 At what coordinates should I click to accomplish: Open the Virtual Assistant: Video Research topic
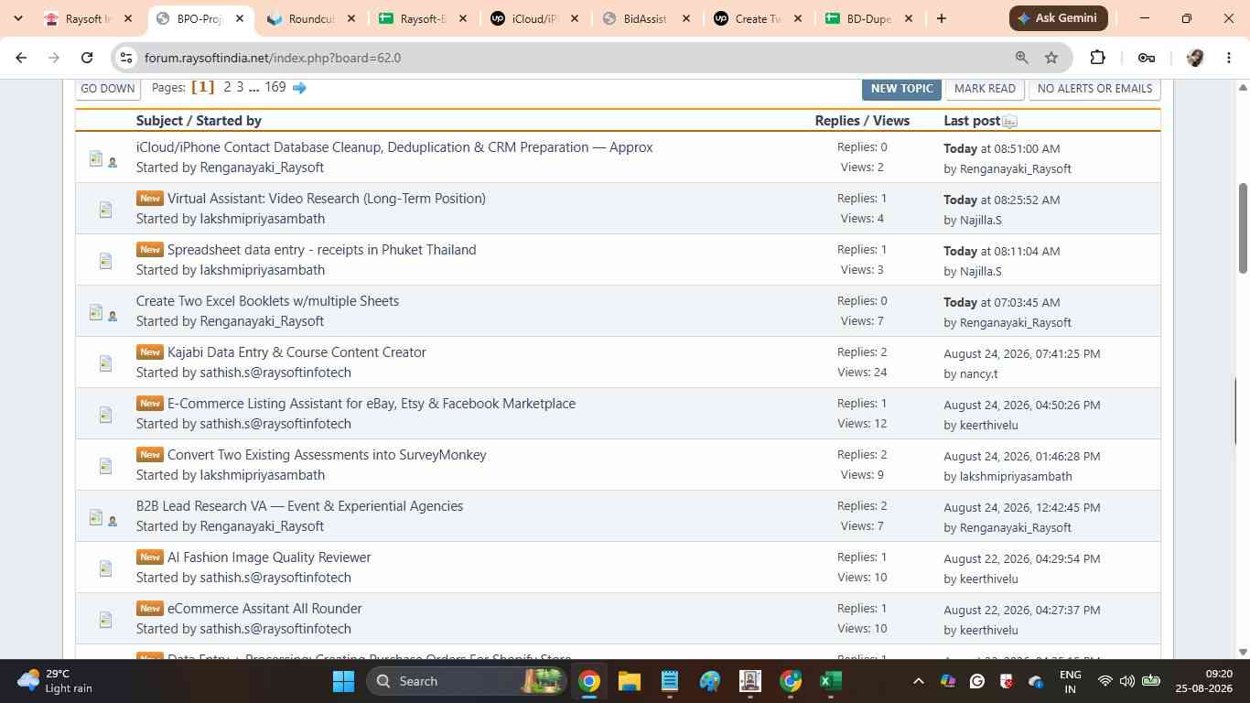[x=327, y=199]
